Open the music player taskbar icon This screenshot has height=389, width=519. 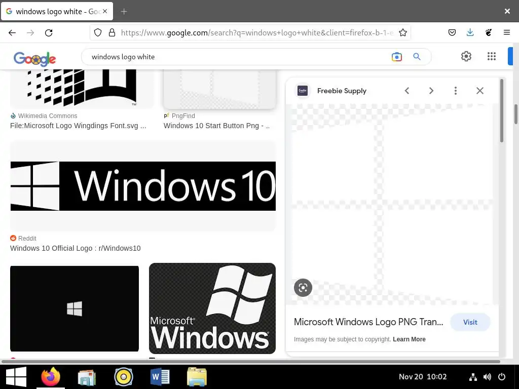(x=124, y=377)
